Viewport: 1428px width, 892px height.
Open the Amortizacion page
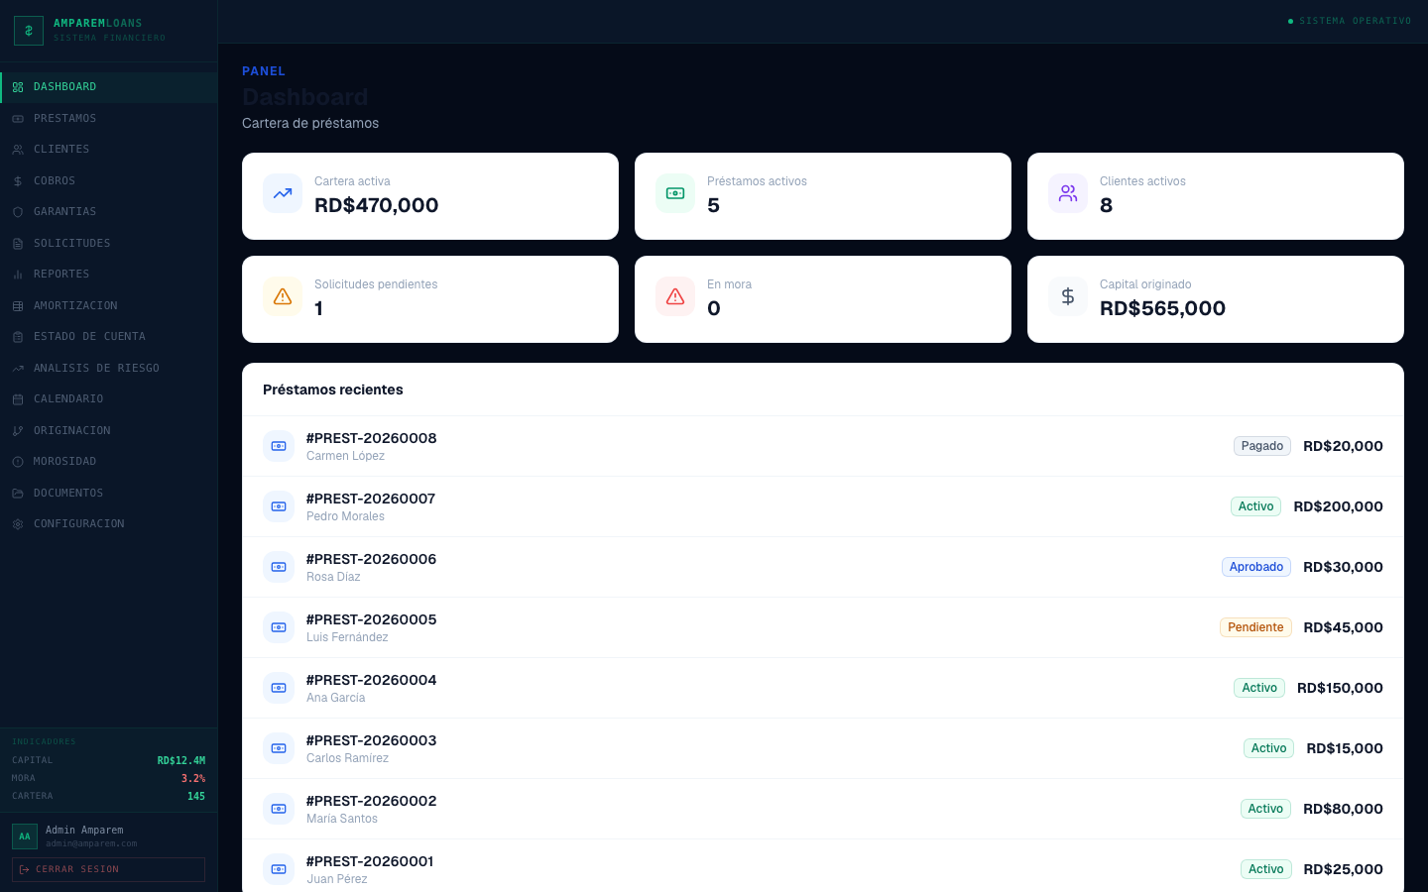[x=109, y=305]
